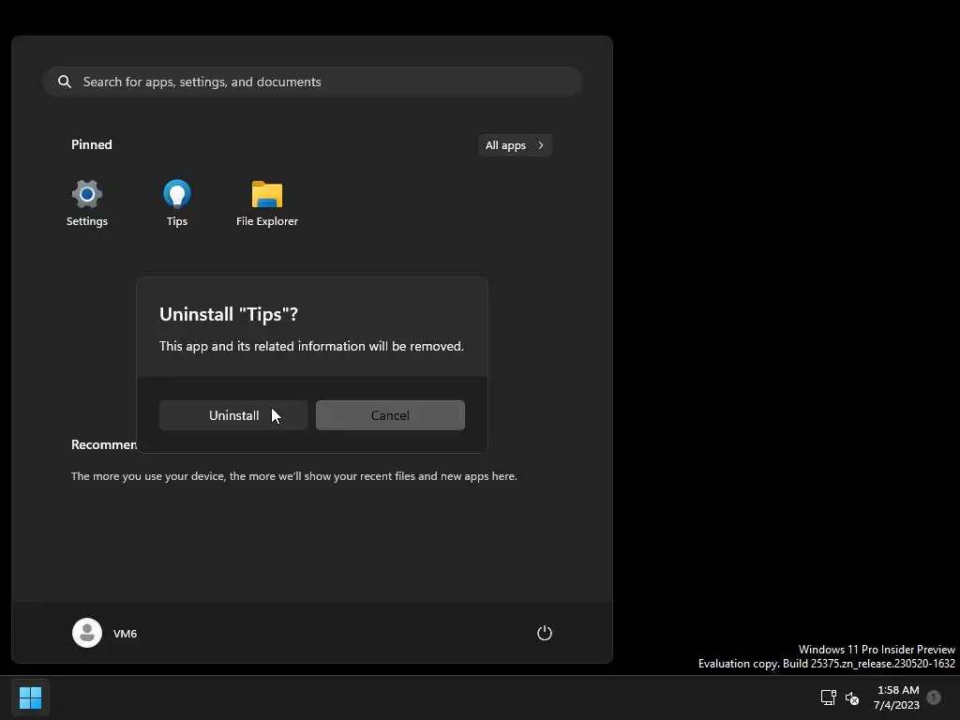This screenshot has height=720, width=960.
Task: Open network status tray icon
Action: pyautogui.click(x=829, y=697)
